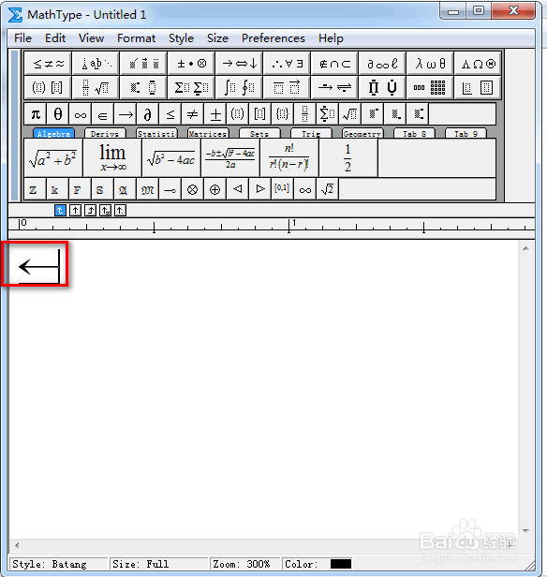Insert the sqrt(a²+b²) expression
The image size is (547, 577).
point(53,158)
